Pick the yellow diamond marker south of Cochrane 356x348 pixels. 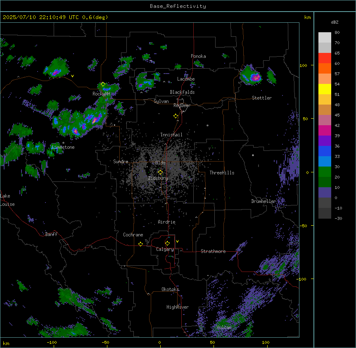pos(140,244)
